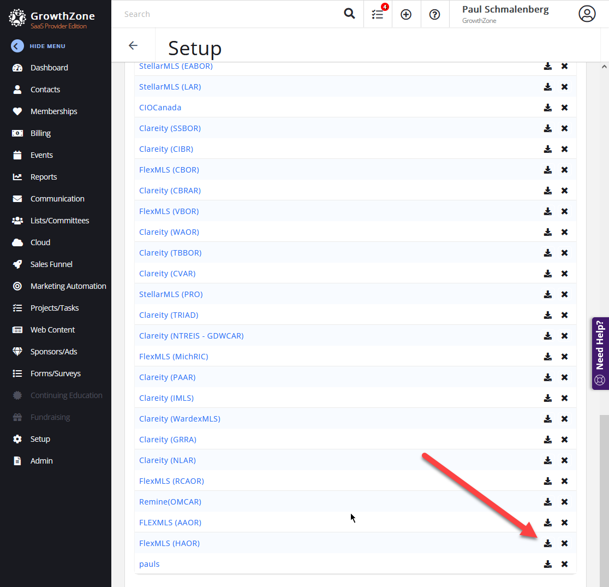
Task: Click into the Search input field
Action: click(229, 14)
